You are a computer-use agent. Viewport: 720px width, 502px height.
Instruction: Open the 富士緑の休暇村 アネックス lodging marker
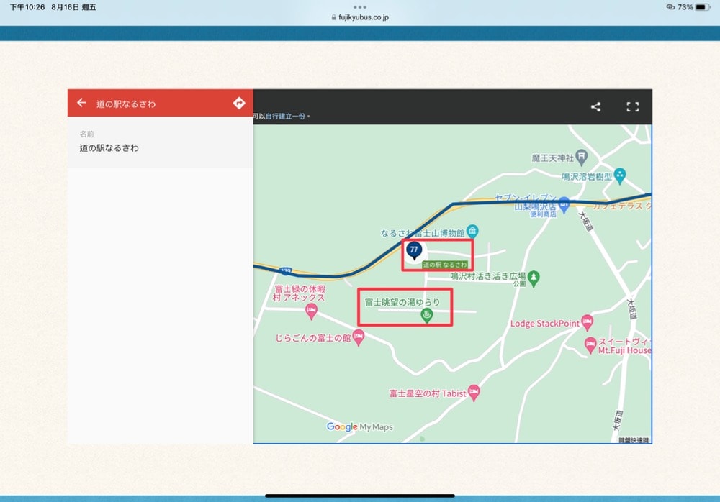[x=311, y=311]
